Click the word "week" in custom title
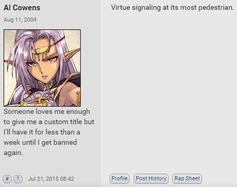237x187 pixels. [x=11, y=142]
